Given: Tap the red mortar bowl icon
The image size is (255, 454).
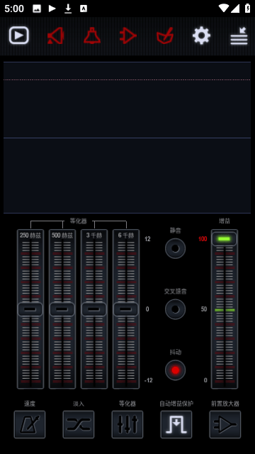Looking at the screenshot, I should tap(165, 35).
